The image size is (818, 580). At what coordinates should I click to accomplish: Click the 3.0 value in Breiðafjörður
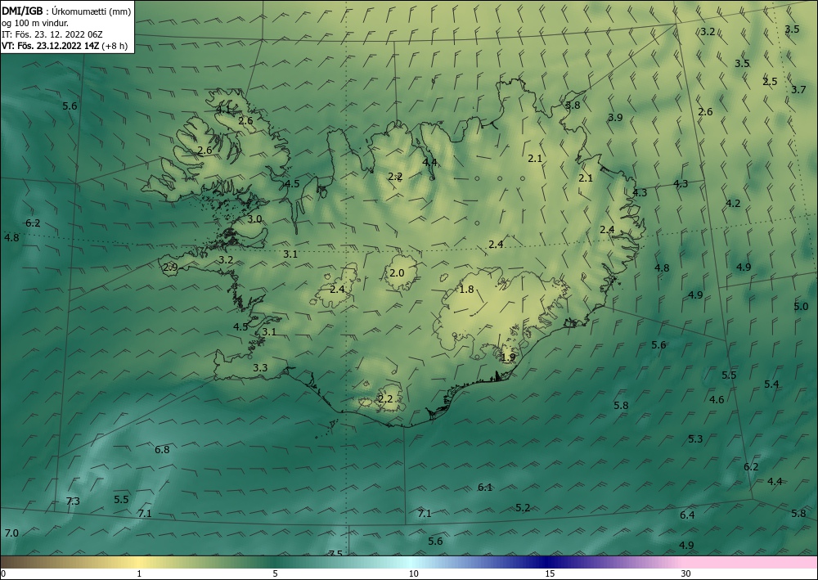(x=254, y=219)
